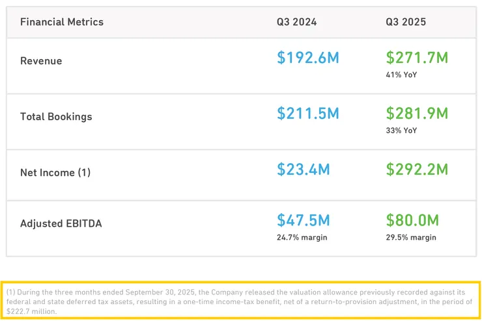The image size is (482, 321).
Task: Click the Financial Metrics column header
Action: click(62, 22)
